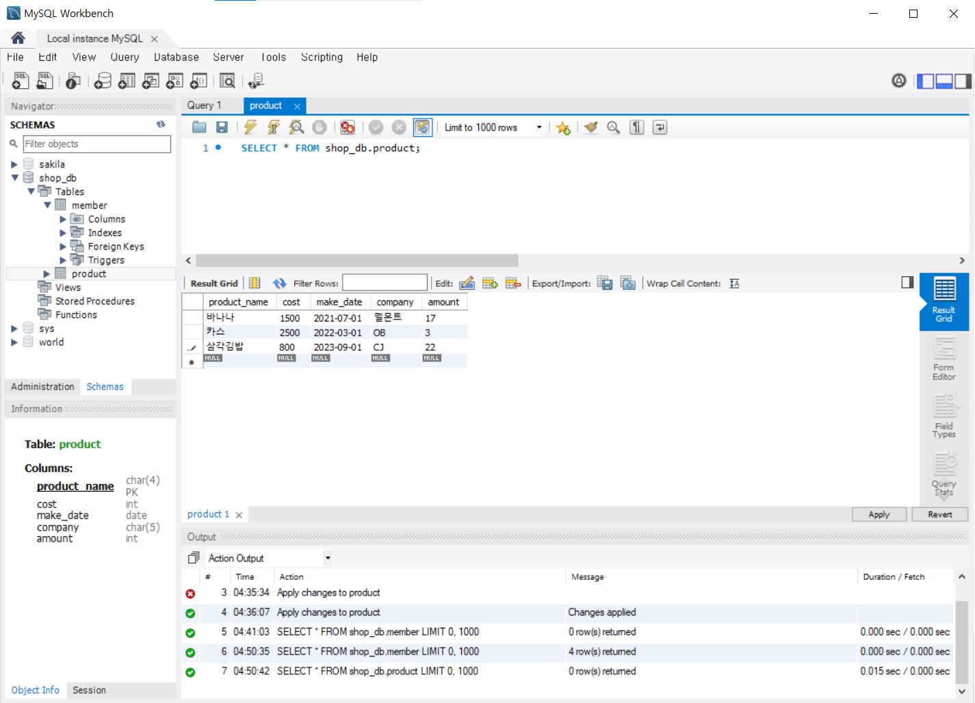This screenshot has width=975, height=703.
Task: Switch to the Query 1 tab
Action: coord(205,105)
